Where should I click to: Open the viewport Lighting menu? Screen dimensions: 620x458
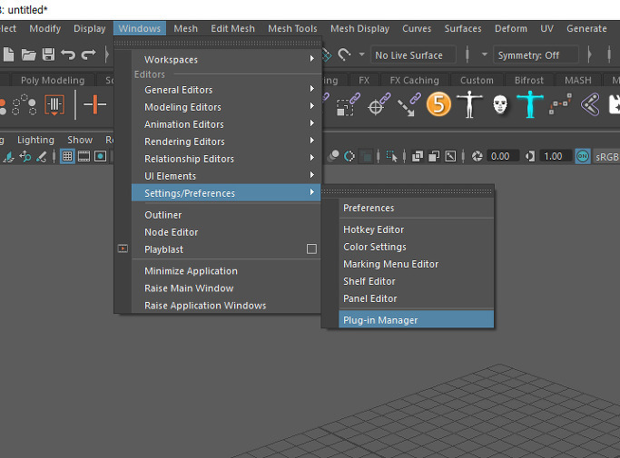coord(35,140)
